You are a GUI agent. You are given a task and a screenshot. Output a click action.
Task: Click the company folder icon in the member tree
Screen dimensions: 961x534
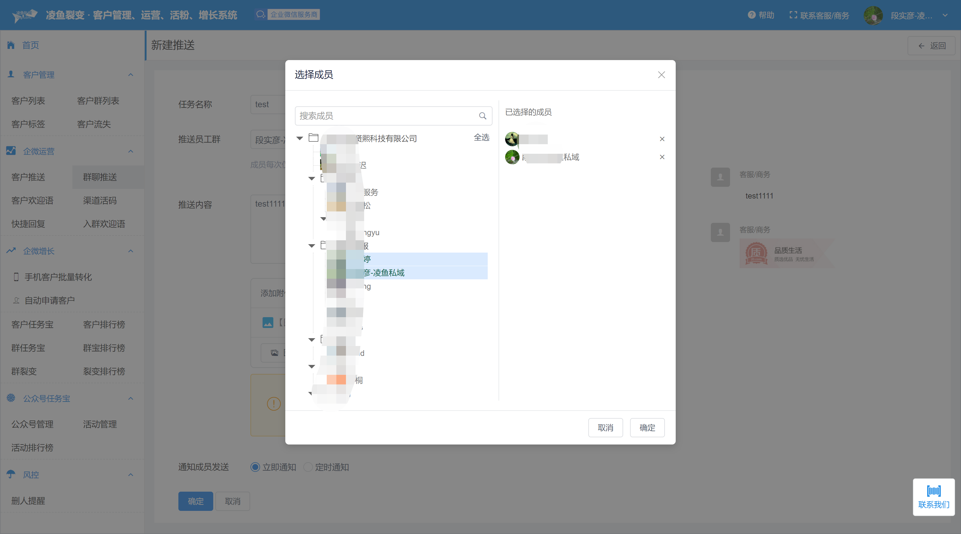click(313, 138)
